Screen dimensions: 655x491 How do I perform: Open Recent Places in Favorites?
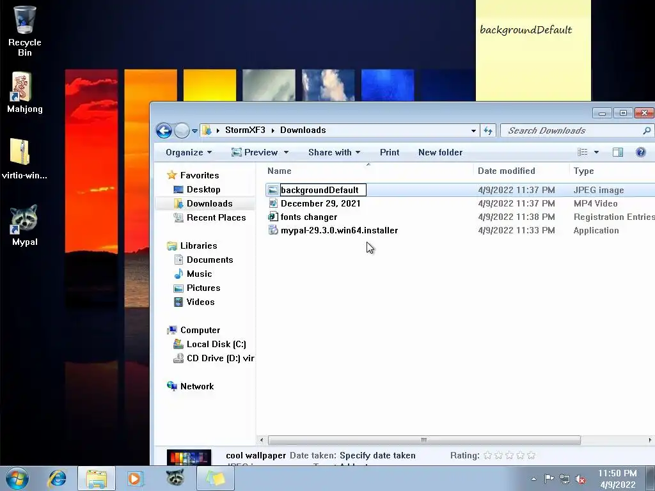(216, 217)
